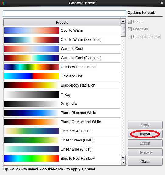
Task: Select 'Linear YGB 1211g' preset name
Action: click(75, 131)
